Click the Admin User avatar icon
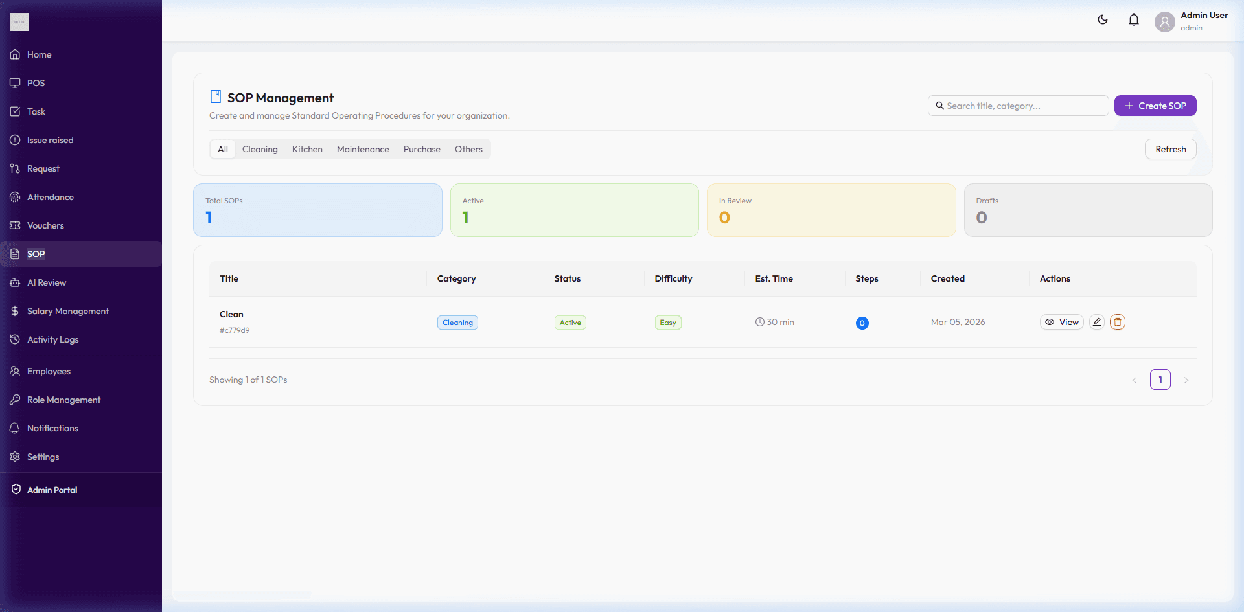 [x=1164, y=22]
